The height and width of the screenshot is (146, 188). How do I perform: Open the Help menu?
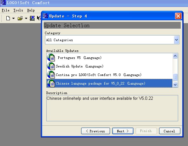coord(31,10)
